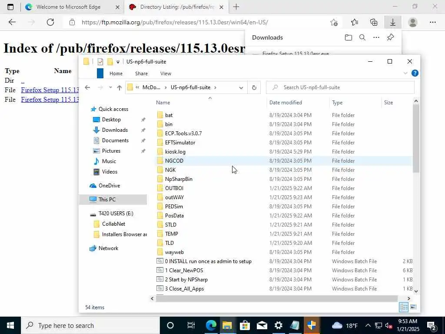The width and height of the screenshot is (445, 334).
Task: Open Explorer Help question mark icon
Action: tap(415, 73)
